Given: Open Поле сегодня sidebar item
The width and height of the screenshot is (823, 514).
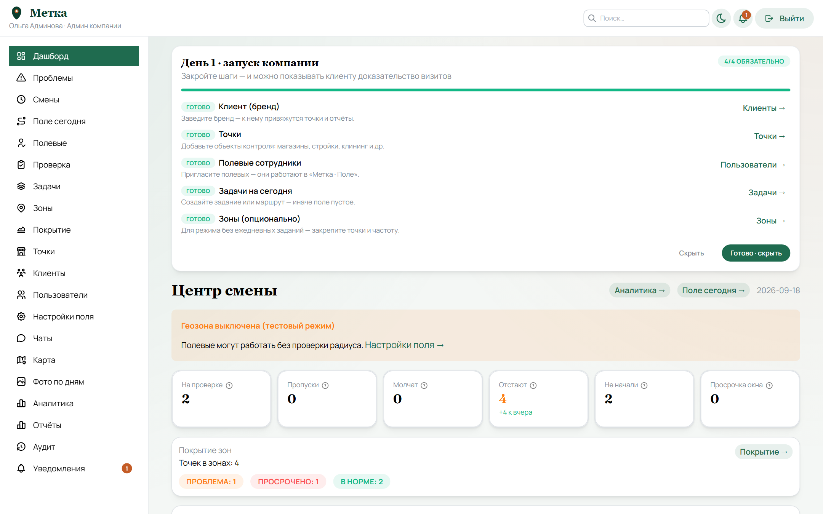Looking at the screenshot, I should click(x=74, y=121).
